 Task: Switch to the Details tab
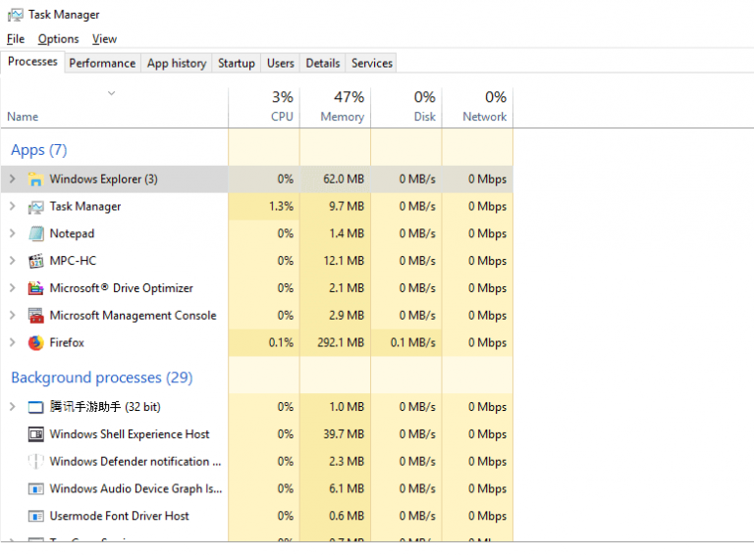323,64
